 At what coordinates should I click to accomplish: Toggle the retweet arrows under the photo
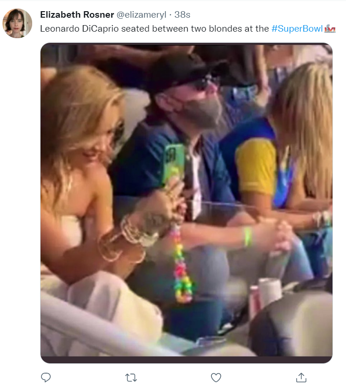(131, 378)
